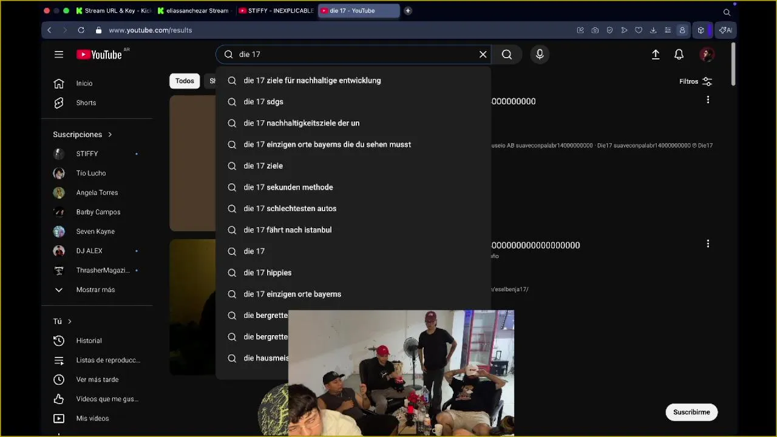
Task: Open the browser extensions cube icon
Action: tap(701, 30)
